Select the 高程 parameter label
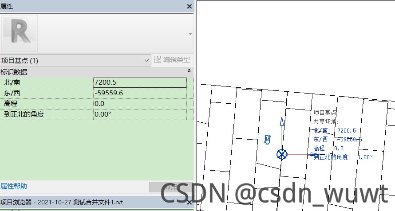Image resolution: width=395 pixels, height=211 pixels. pos(11,104)
